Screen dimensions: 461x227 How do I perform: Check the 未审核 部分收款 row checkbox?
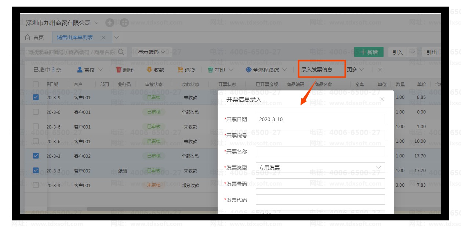pyautogui.click(x=36, y=185)
